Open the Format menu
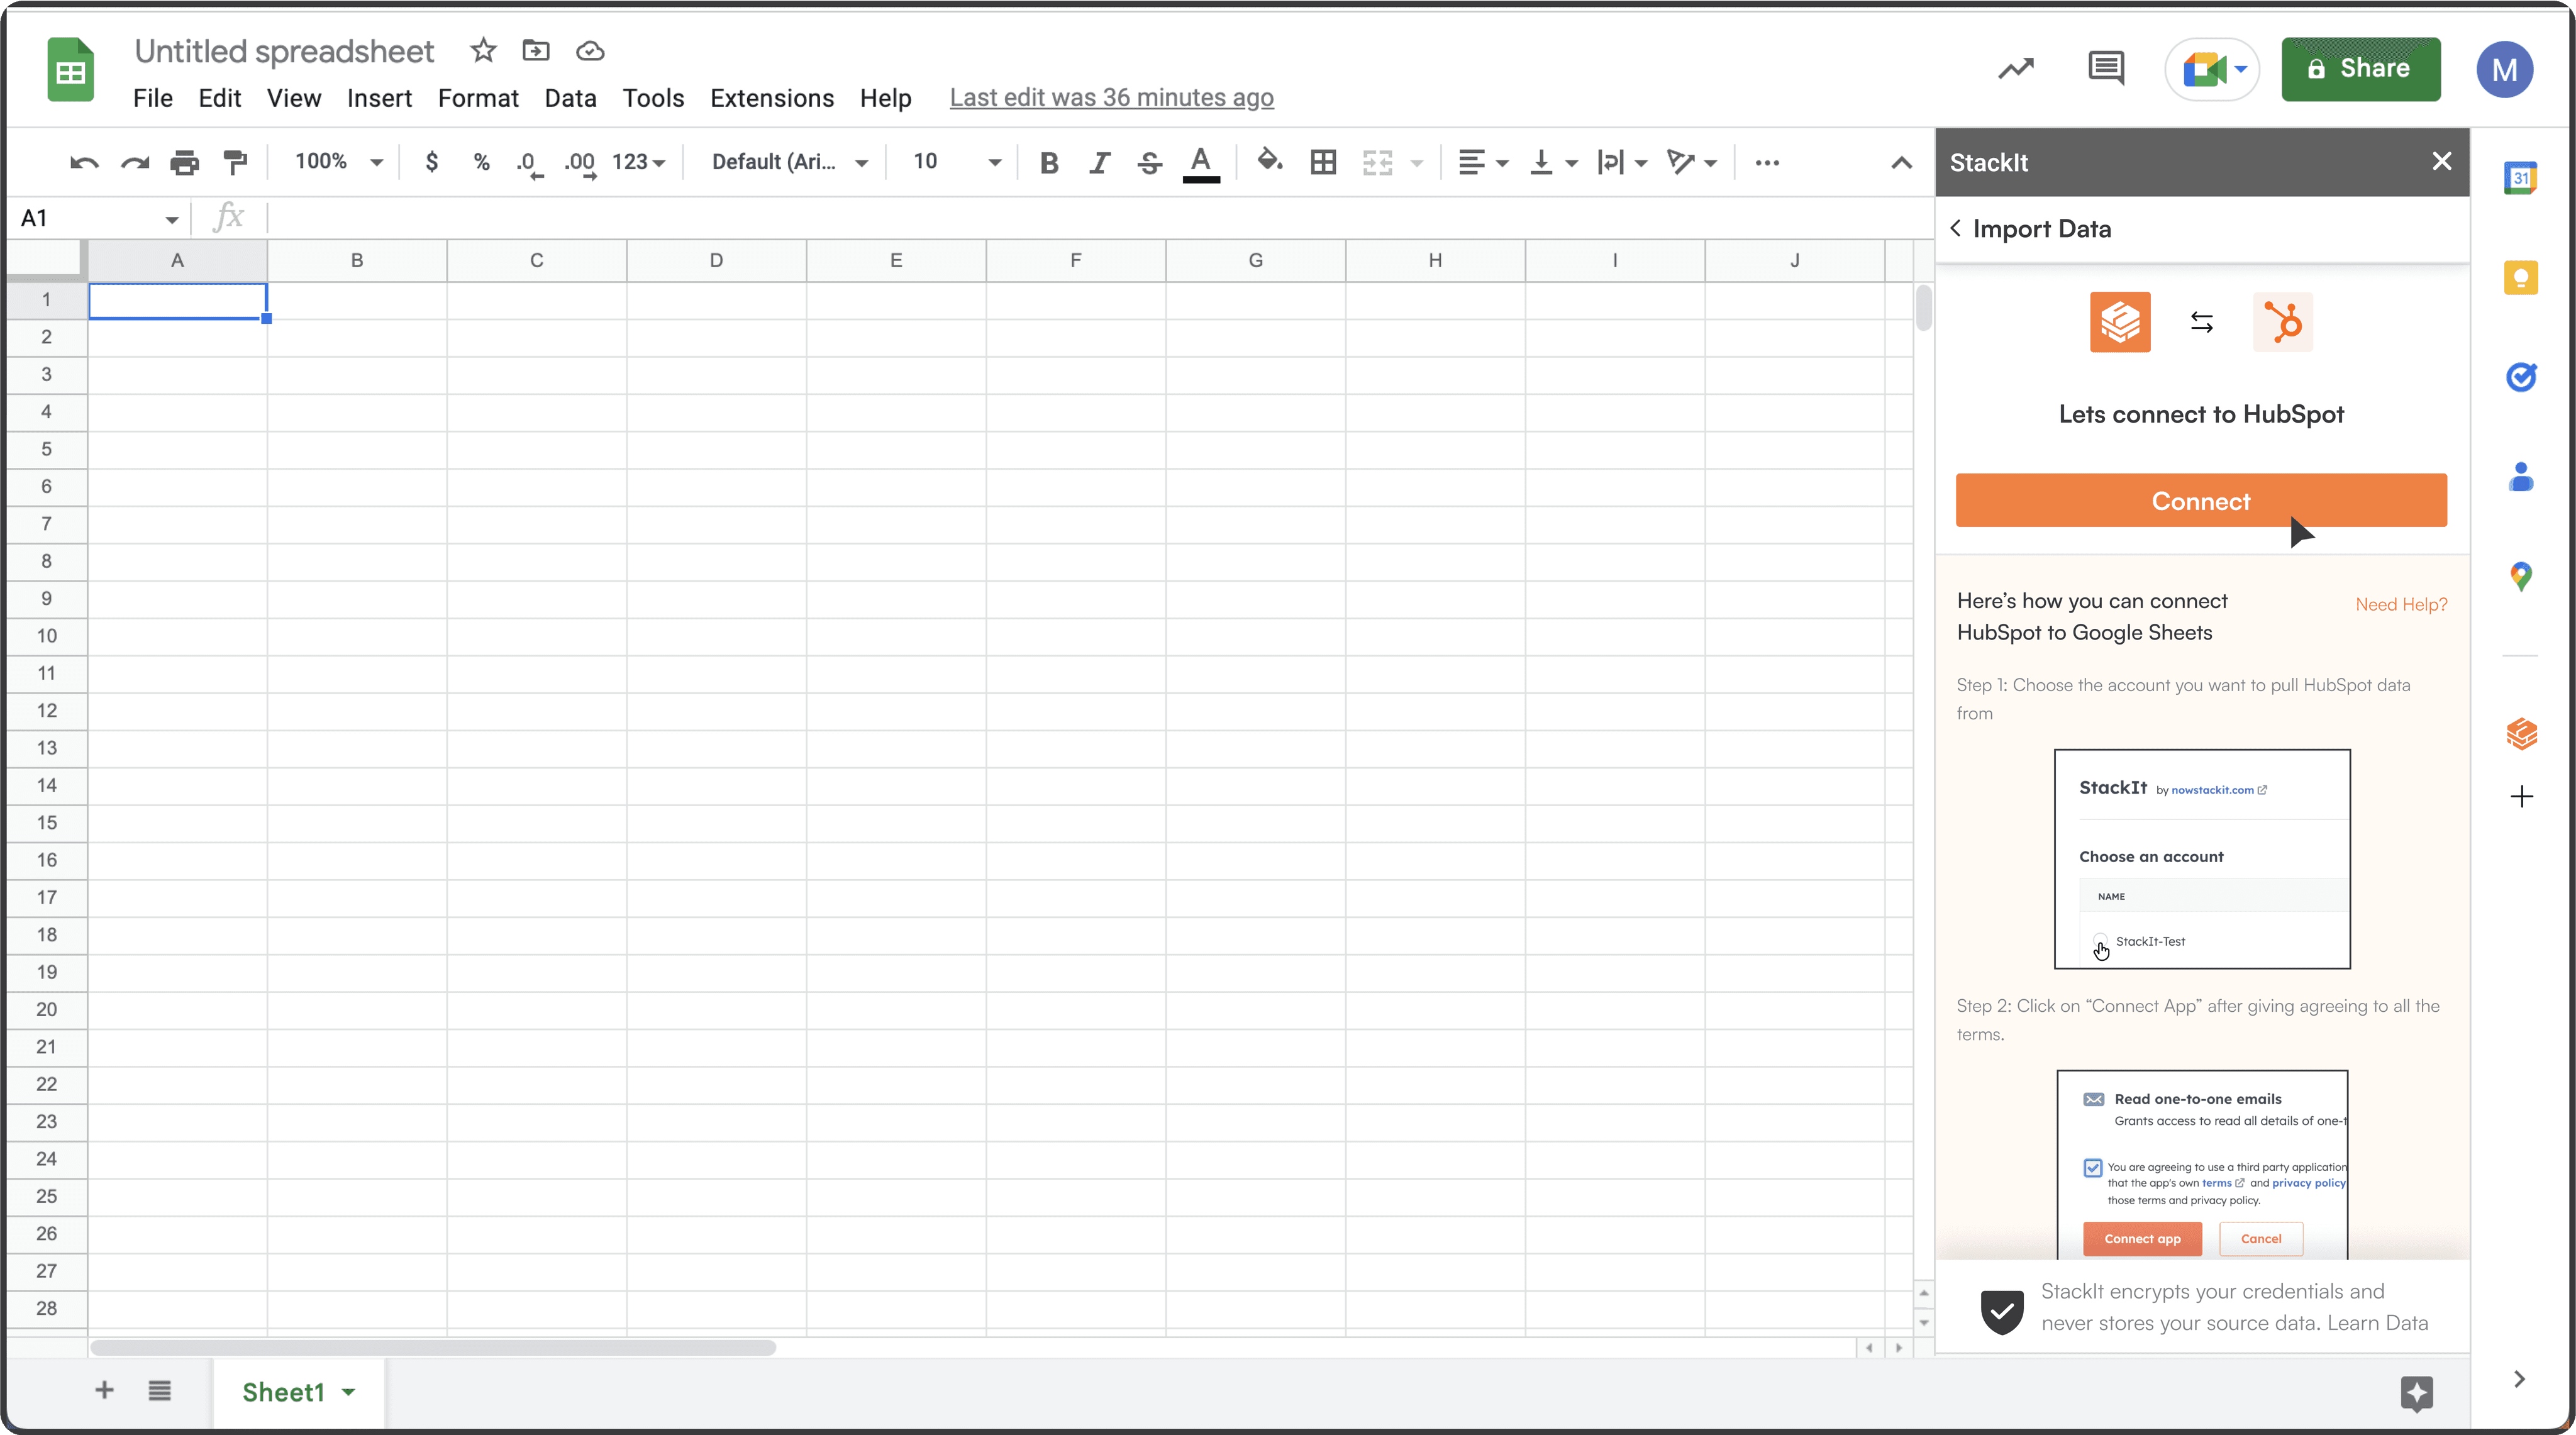 [478, 98]
